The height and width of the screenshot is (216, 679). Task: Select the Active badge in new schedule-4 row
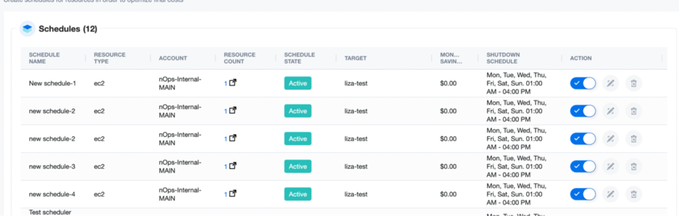pyautogui.click(x=298, y=194)
